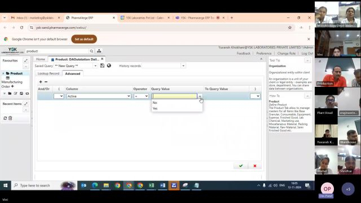Expand the Product tree item in Favourites
The width and height of the screenshot is (361, 203).
coord(3,73)
